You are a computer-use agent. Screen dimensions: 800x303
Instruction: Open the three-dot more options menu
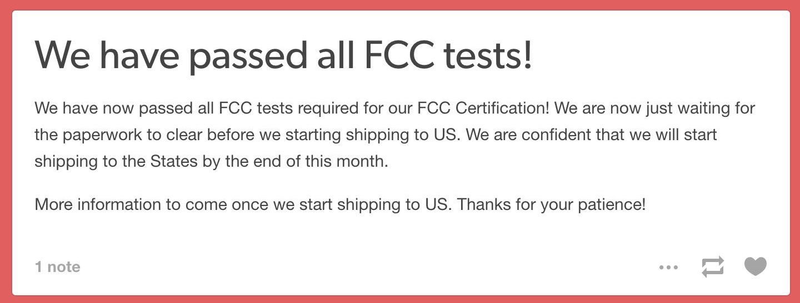coord(668,267)
